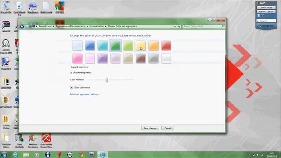Go back with the blue arrow button
The width and height of the screenshot is (281, 158).
[x=22, y=26]
